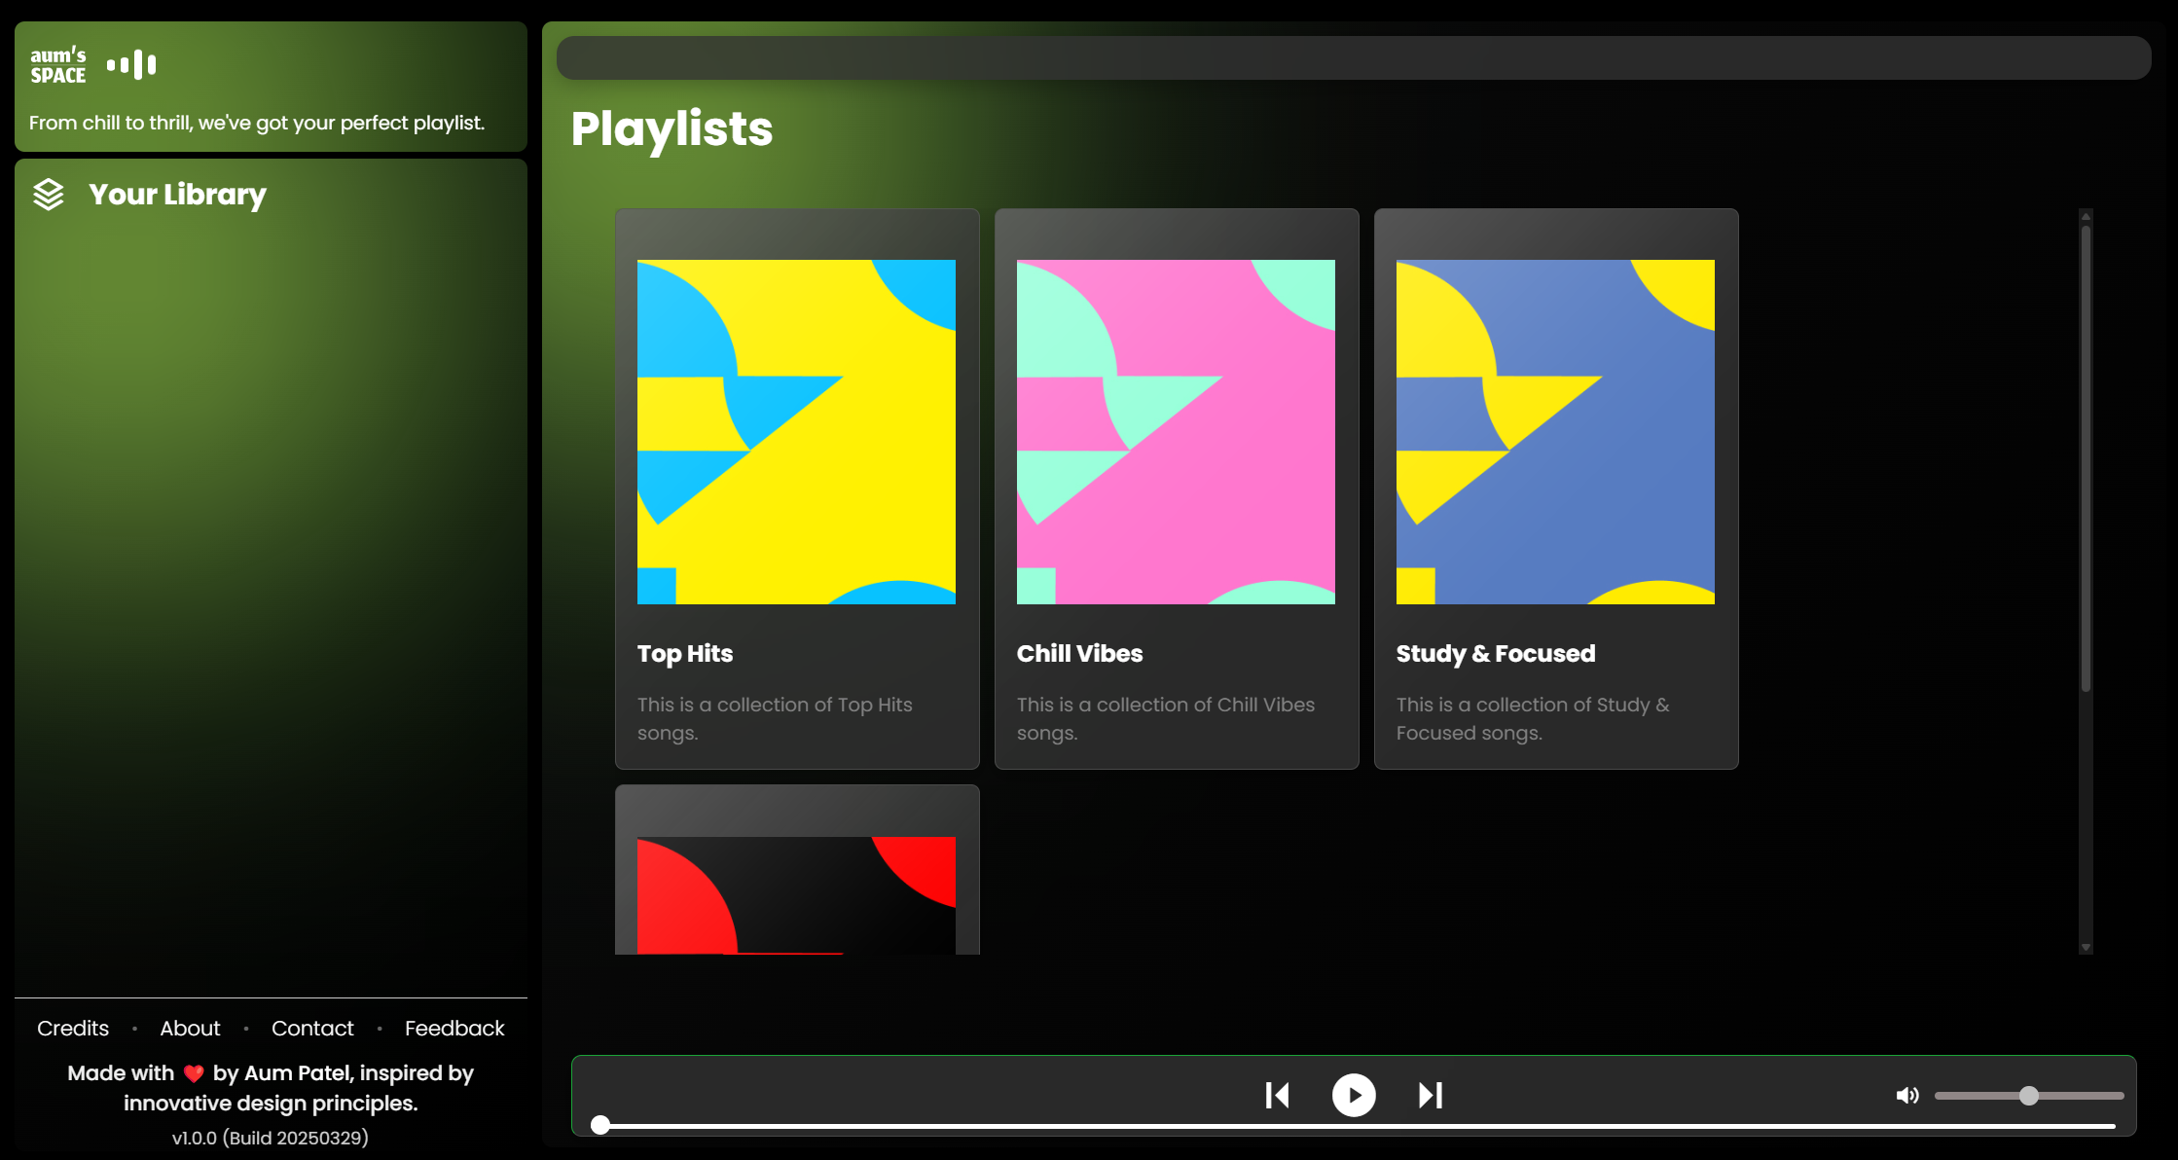This screenshot has height=1160, width=2178.
Task: Mute using the volume speaker icon
Action: (x=1907, y=1096)
